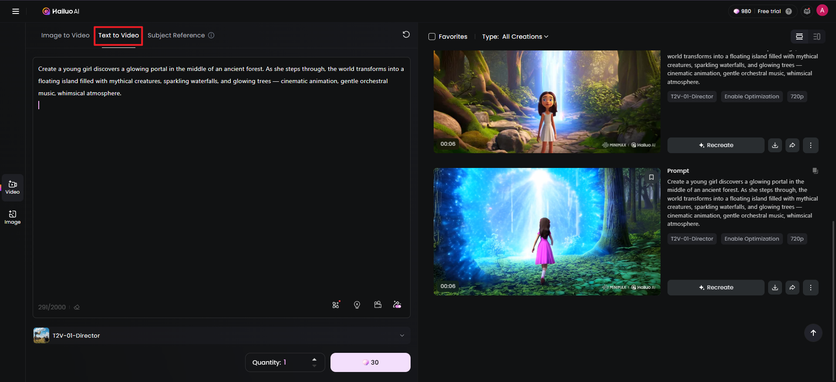This screenshot has height=382, width=836.
Task: Click the 291/2000 character counter
Action: (x=52, y=307)
